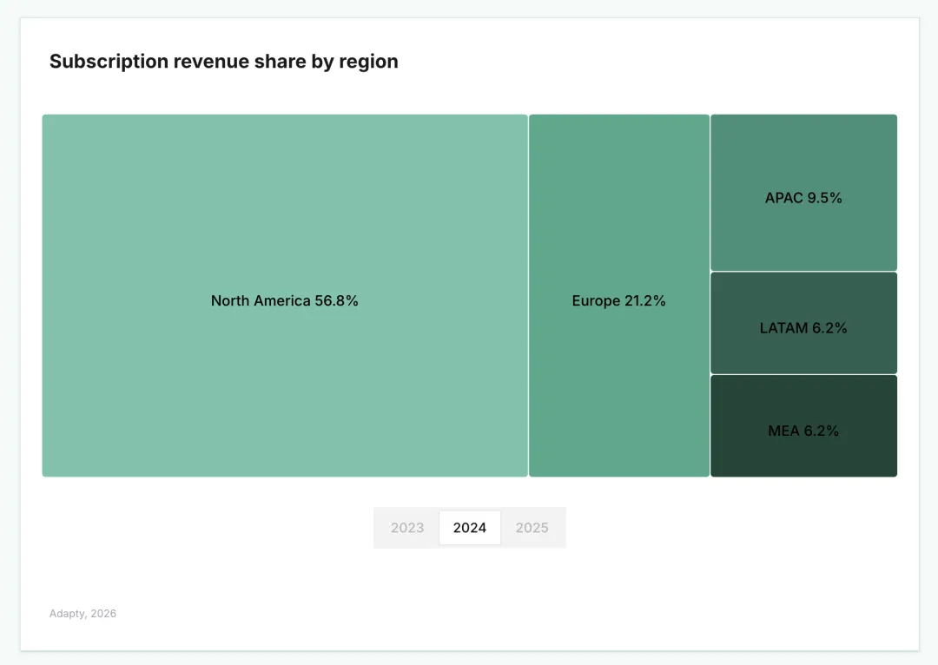Click the Europe region name label
This screenshot has height=665, width=938.
(596, 300)
